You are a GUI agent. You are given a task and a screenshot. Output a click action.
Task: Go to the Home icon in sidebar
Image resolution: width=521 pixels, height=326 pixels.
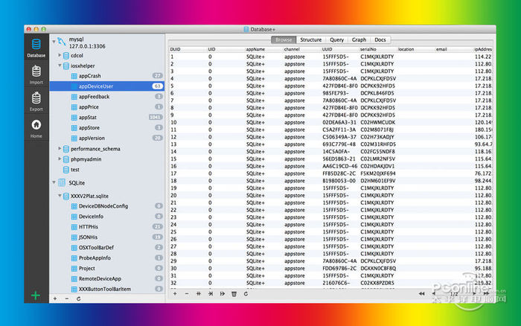[x=36, y=127]
